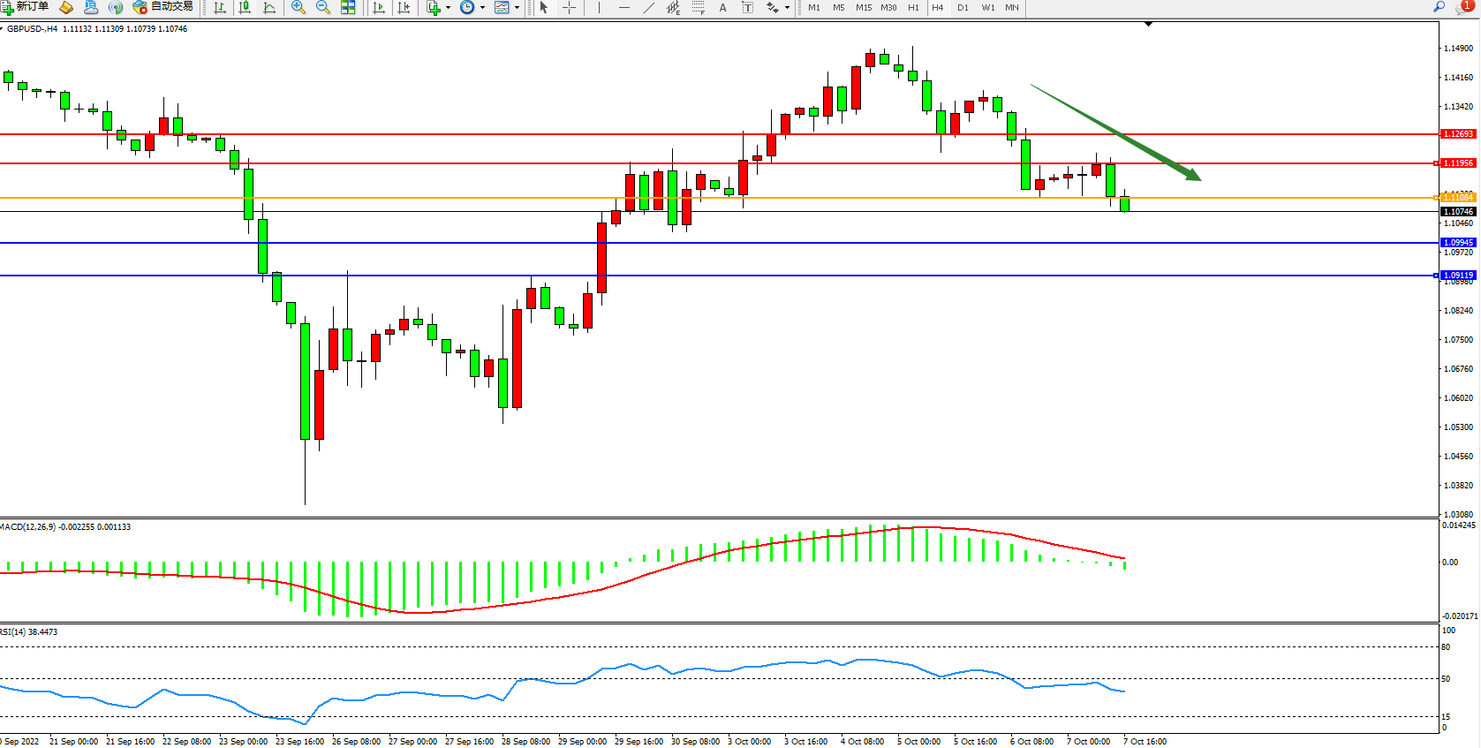Click the New Order (新订单) button

coord(26,7)
